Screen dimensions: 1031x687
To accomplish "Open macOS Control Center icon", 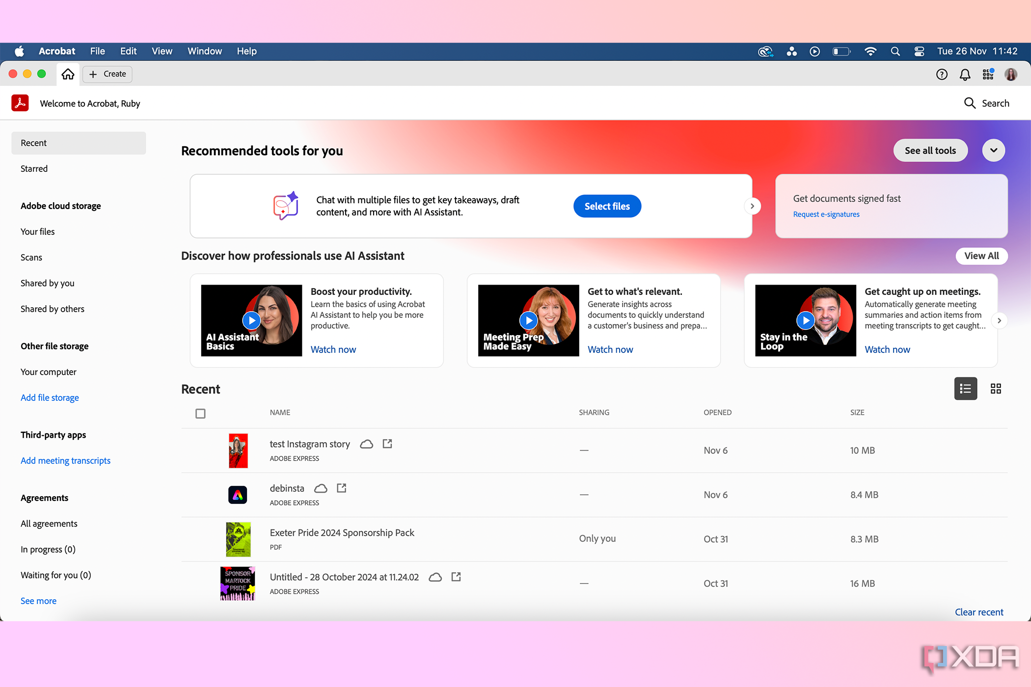I will pyautogui.click(x=919, y=52).
